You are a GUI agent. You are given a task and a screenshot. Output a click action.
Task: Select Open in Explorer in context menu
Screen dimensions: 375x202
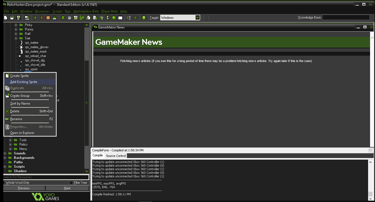tap(30, 133)
